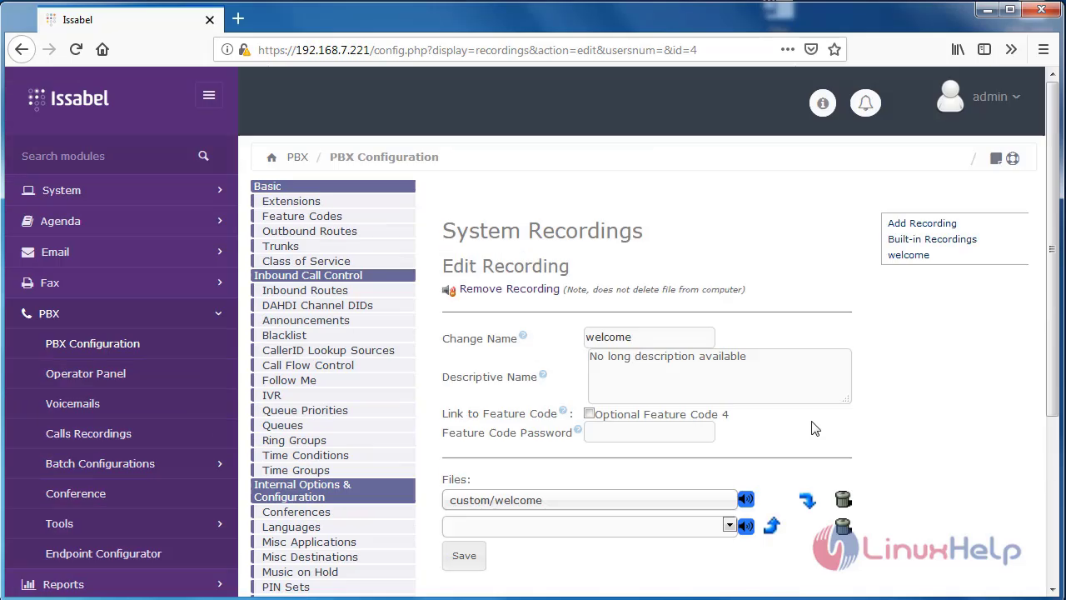The image size is (1066, 600).
Task: Open Operator Panel
Action: (x=86, y=373)
